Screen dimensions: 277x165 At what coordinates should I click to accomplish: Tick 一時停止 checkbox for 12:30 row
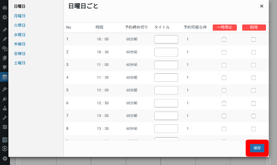pos(224,103)
